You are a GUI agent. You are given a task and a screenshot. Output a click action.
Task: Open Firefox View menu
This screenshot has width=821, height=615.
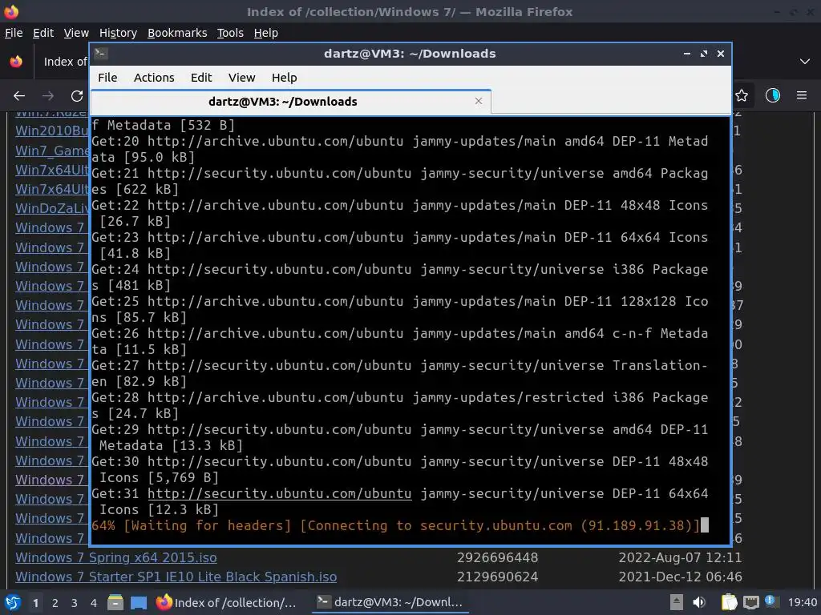(x=76, y=32)
